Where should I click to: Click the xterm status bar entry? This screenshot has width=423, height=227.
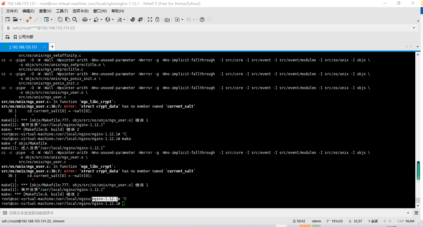[316, 221]
